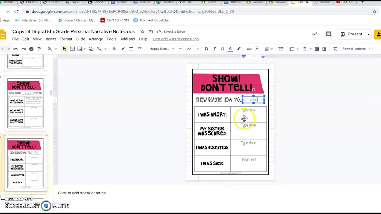Expand insert image dropdown arrow

(x=85, y=49)
